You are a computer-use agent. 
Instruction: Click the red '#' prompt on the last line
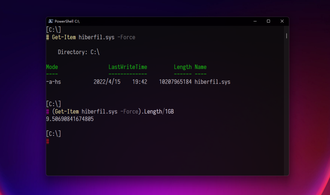pyautogui.click(x=48, y=141)
